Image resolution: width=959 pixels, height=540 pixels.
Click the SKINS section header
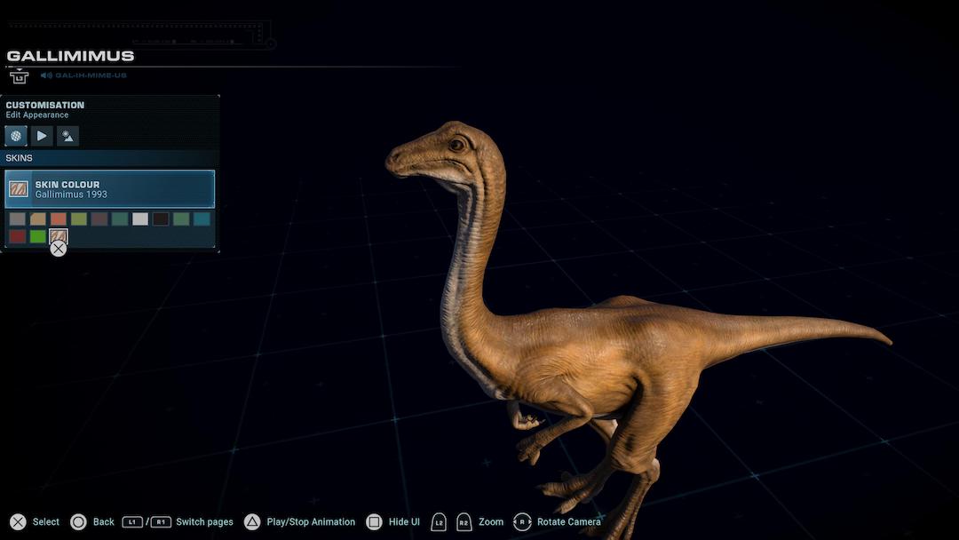(x=19, y=158)
